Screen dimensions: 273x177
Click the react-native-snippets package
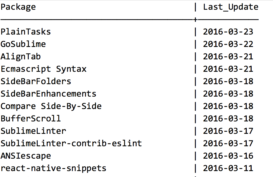click(x=53, y=168)
